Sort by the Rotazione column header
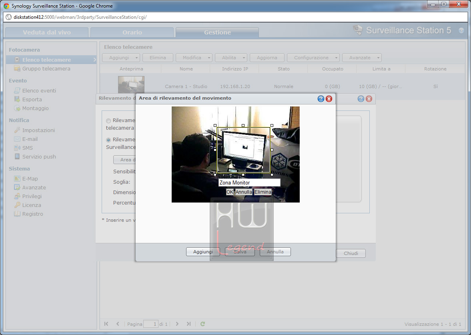471x335 pixels. [x=435, y=69]
